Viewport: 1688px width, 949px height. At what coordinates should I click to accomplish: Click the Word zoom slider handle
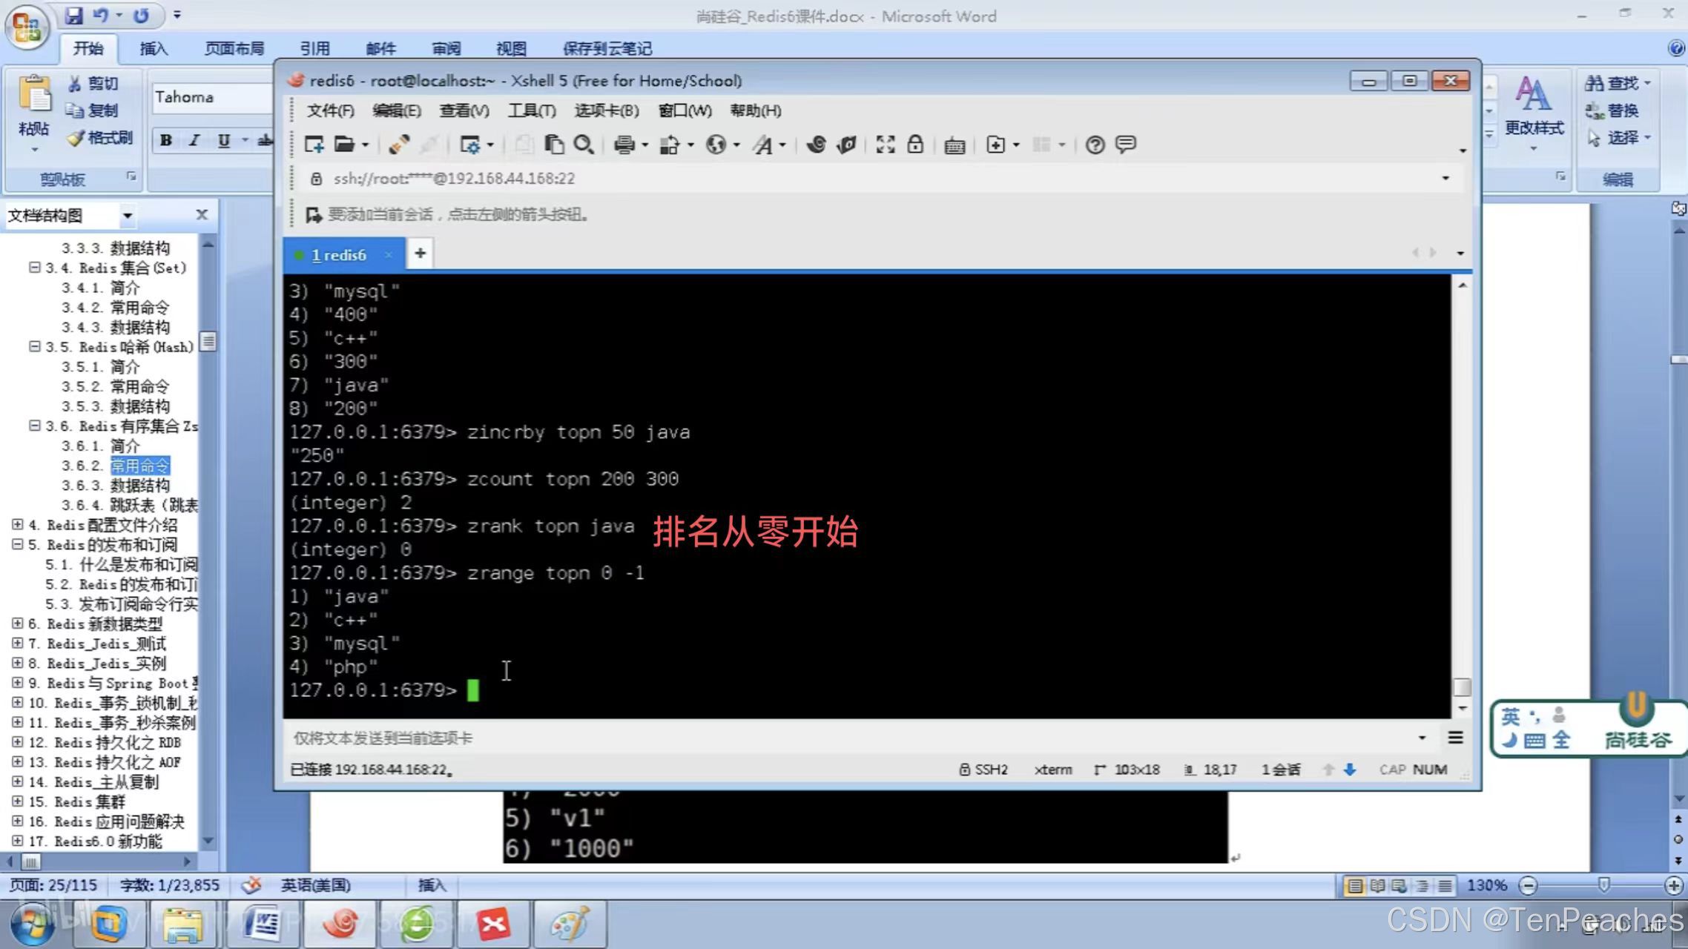1603,885
